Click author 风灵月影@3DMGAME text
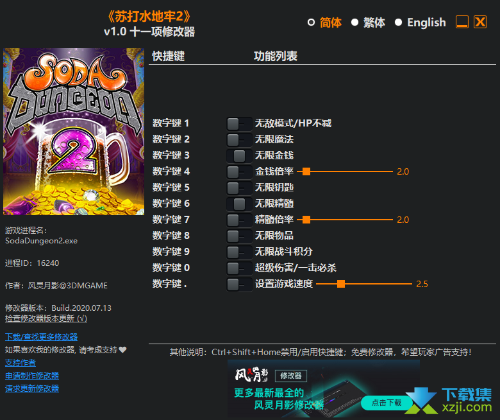 pyautogui.click(x=67, y=286)
